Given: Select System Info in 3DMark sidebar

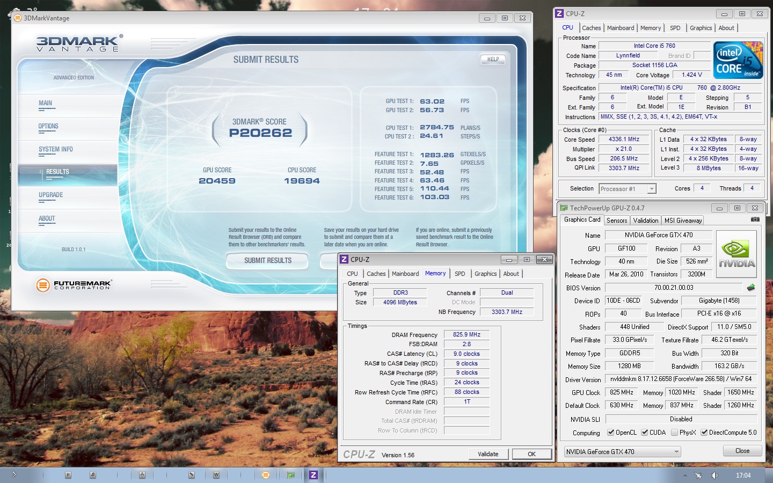Looking at the screenshot, I should pos(56,150).
